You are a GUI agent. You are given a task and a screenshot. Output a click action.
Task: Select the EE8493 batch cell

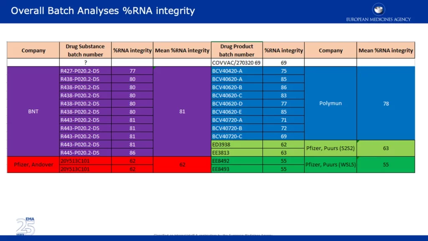point(222,169)
